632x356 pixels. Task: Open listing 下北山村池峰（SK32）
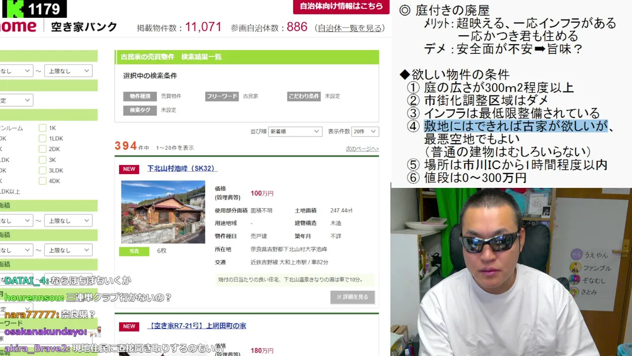(x=182, y=169)
